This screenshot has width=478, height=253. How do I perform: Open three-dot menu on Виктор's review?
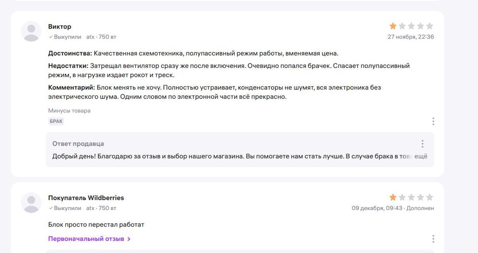(433, 121)
